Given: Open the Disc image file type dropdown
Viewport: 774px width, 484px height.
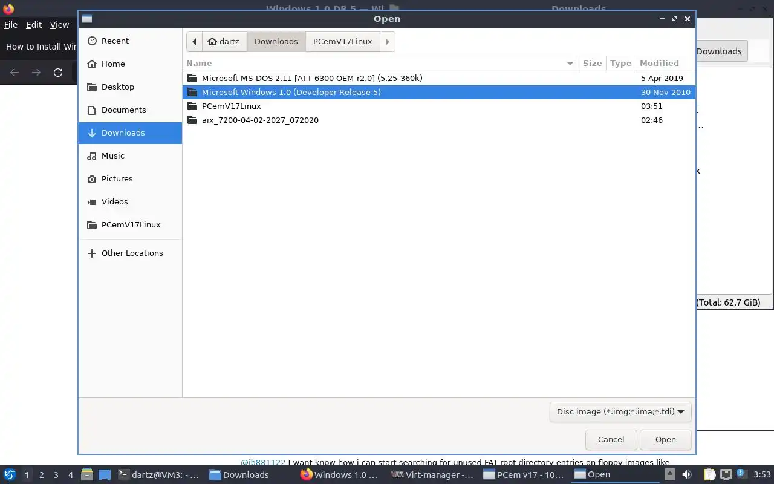Looking at the screenshot, I should point(620,411).
